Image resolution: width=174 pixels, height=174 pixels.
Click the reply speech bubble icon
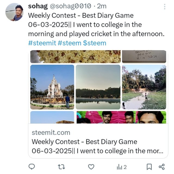32,166
